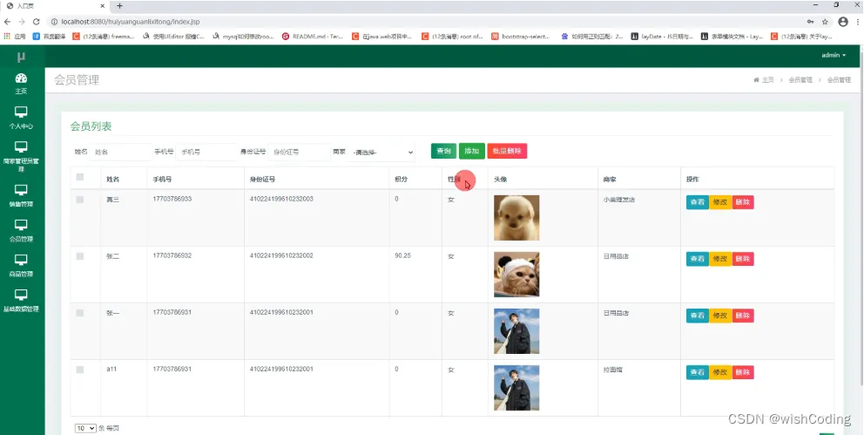Click the avatar photo of a11
Image resolution: width=864 pixels, height=435 pixels.
pos(516,388)
